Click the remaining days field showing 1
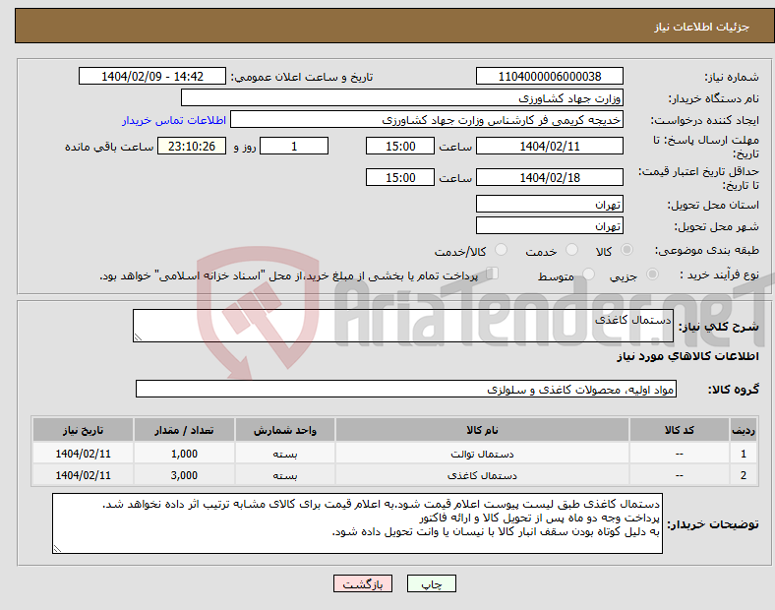Viewport: 775px width, 610px height. click(x=294, y=147)
